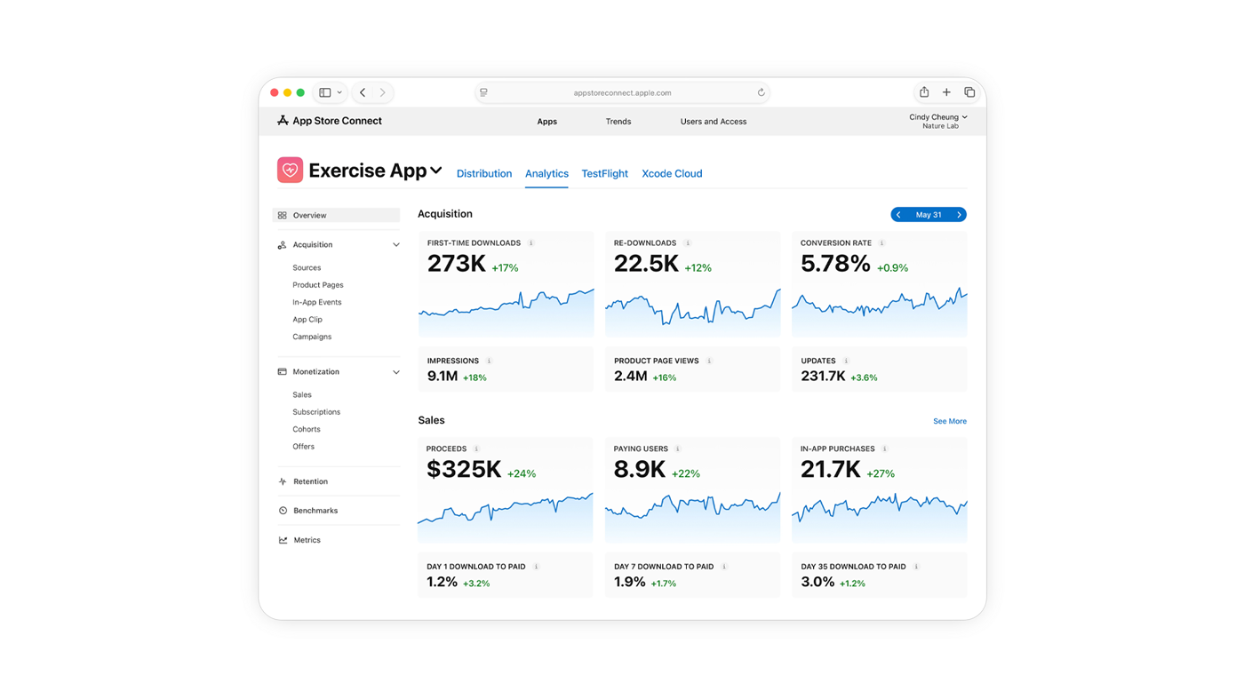Click the Monetization sidebar icon
Image resolution: width=1244 pixels, height=699 pixels.
tap(283, 372)
